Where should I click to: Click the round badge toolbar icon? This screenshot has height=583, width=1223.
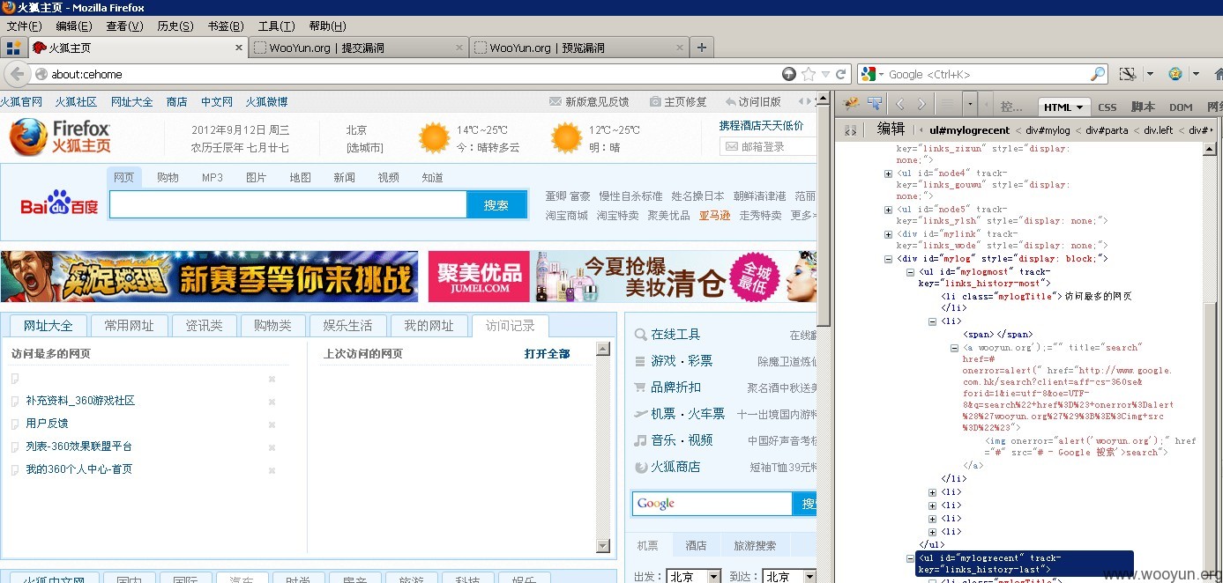tap(1175, 74)
